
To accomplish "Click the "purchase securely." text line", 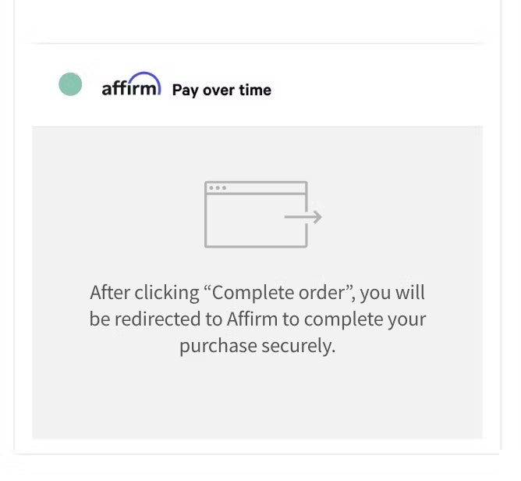I will click(257, 345).
